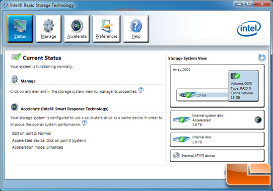Click the accelerate gauge icon on system disk
Viewport: 273px width, 191px height.
pyautogui.click(x=258, y=120)
